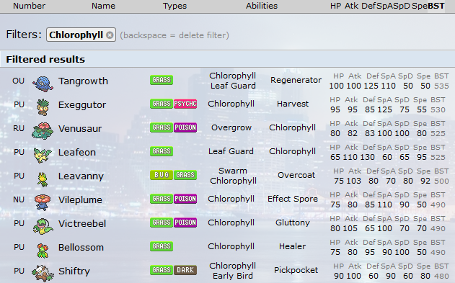Image resolution: width=455 pixels, height=283 pixels.
Task: Click Tangrowth's Regenerator ability
Action: click(296, 80)
